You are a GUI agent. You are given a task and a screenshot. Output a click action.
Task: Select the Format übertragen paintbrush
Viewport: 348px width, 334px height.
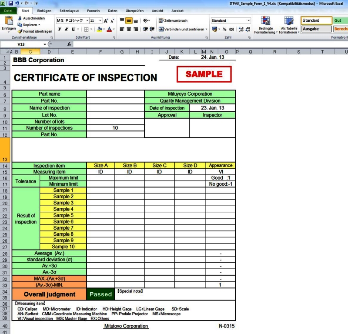tap(20, 31)
